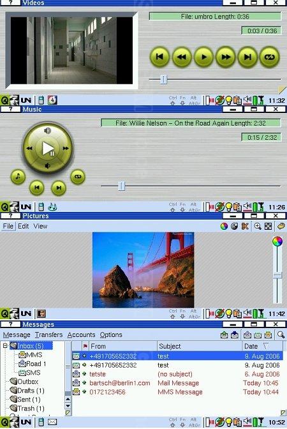The image size is (287, 429).
Task: Skip to next track in Music player
Action: (x=59, y=188)
